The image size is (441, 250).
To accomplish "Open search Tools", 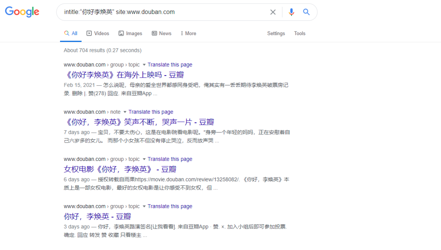I will click(x=300, y=33).
